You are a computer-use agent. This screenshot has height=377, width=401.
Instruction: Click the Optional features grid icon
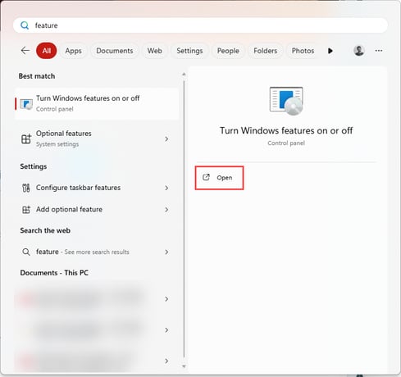(x=26, y=139)
